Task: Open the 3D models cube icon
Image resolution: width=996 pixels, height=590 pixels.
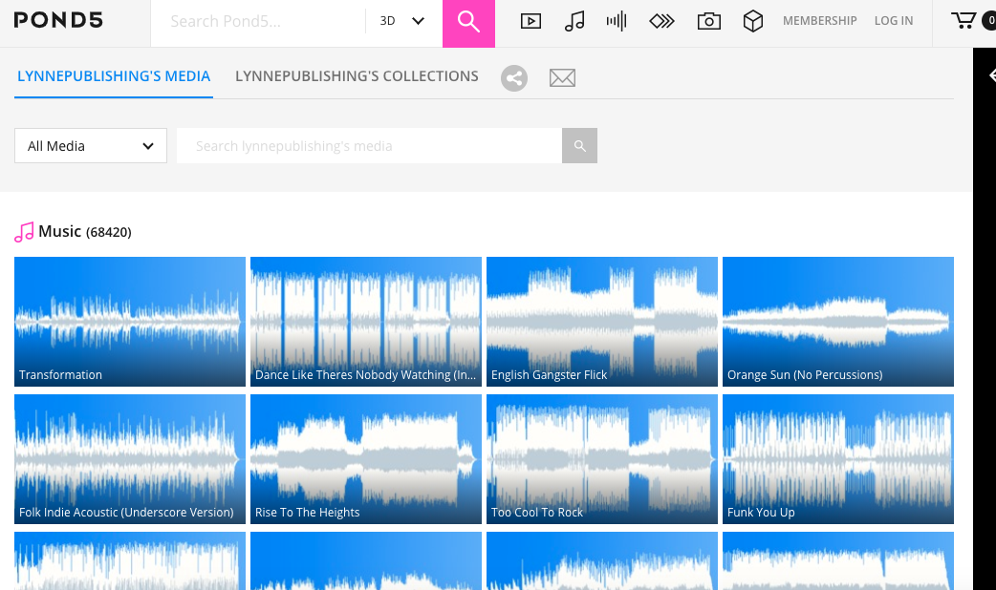Action: 752,21
